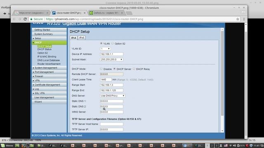Click the Range Start field
The height and width of the screenshot is (148, 264).
click(x=111, y=85)
